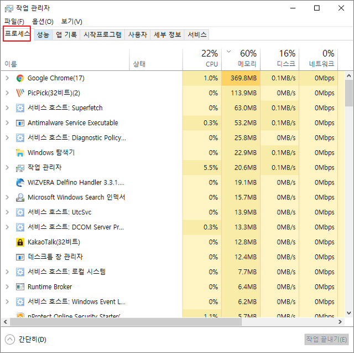This screenshot has height=353, width=354.
Task: Expand the 서비스 호스트: Superfetch row
Action: click(x=7, y=108)
